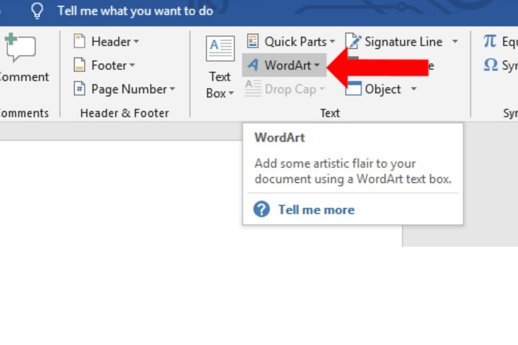Follow the Tell me more link
518x345 pixels.
316,210
